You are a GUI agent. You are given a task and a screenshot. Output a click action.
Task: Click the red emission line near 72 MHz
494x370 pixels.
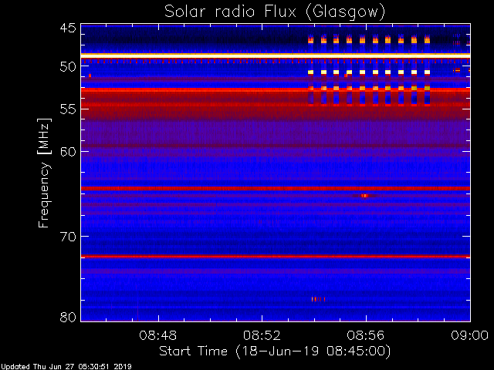click(276, 257)
